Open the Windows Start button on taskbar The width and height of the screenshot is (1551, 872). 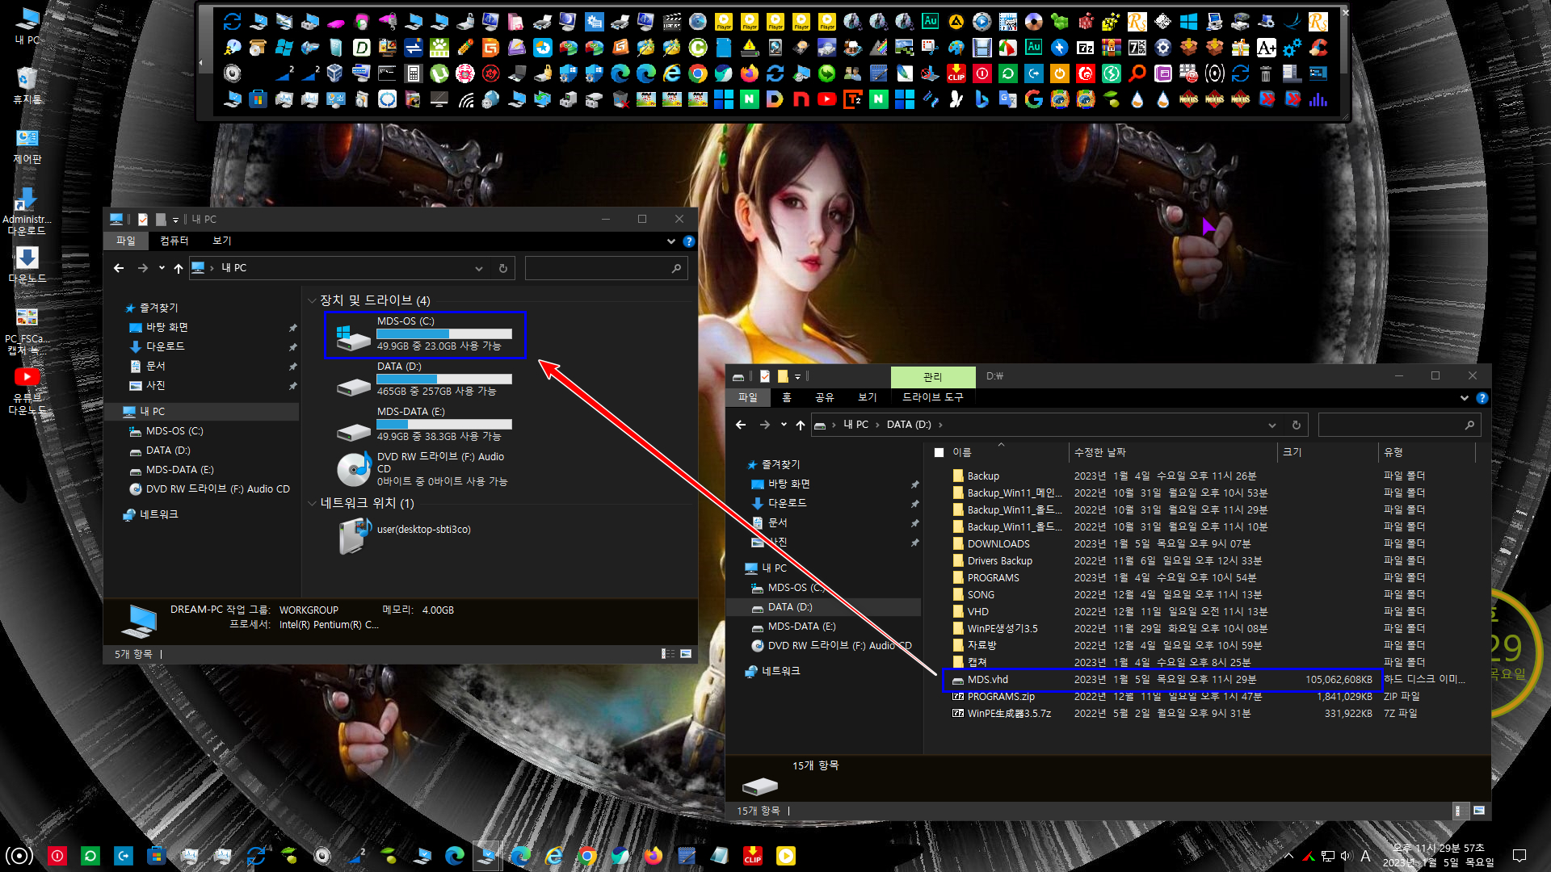click(x=19, y=856)
